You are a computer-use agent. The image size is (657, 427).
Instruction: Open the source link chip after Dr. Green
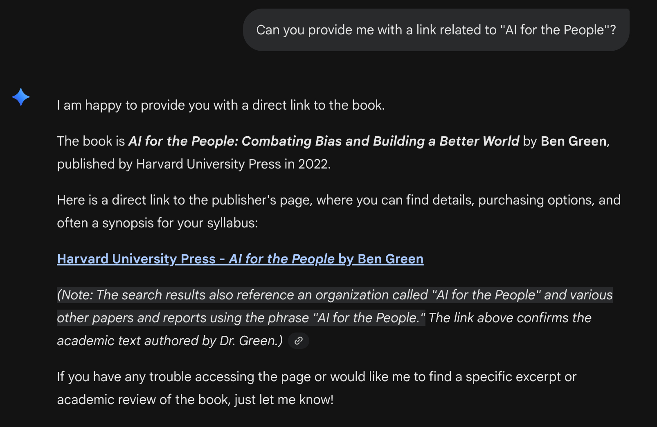(299, 341)
